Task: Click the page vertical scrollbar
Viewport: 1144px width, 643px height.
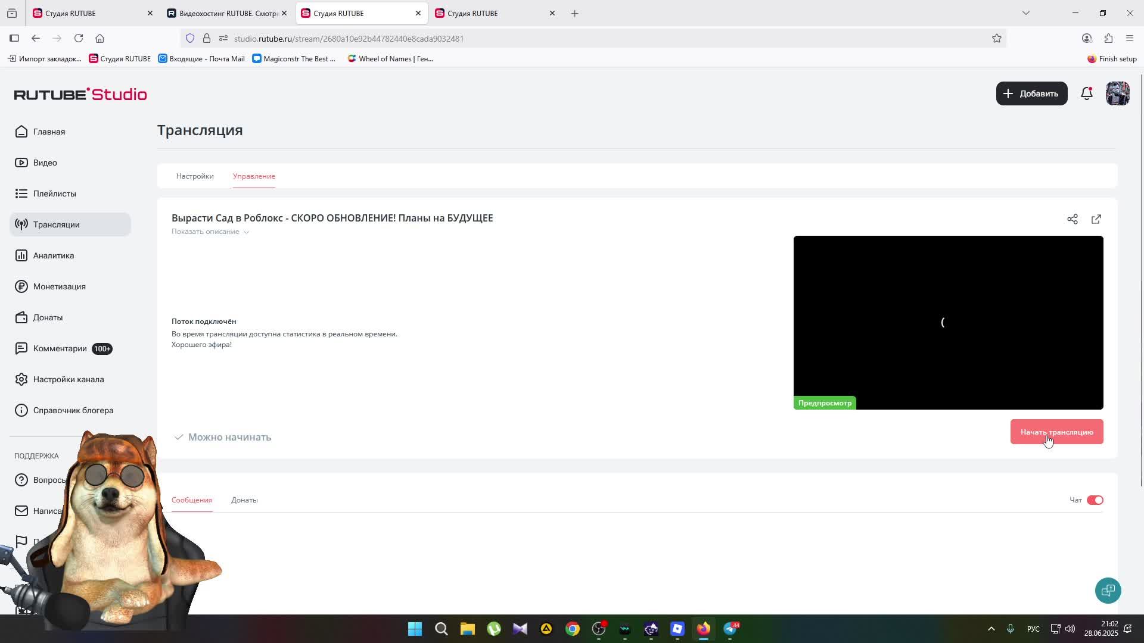Action: tap(1141, 280)
